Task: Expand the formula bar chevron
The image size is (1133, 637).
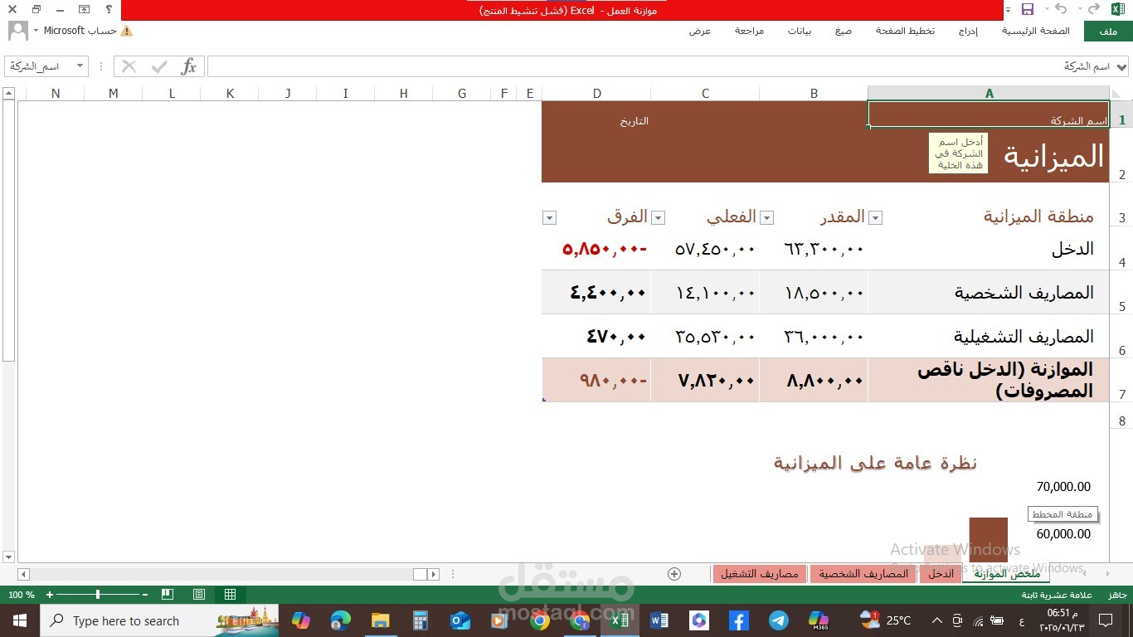Action: click(1122, 66)
